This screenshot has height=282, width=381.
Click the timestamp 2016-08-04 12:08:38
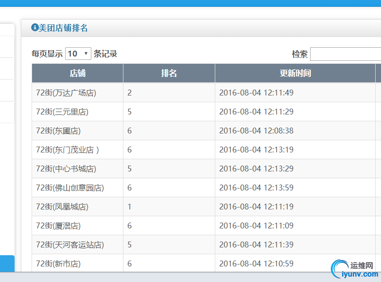coord(256,131)
